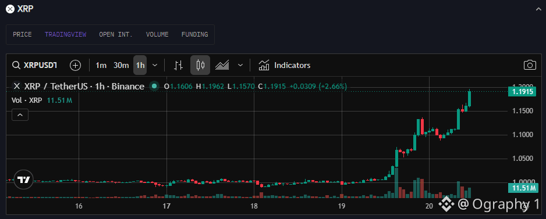546x219 pixels.
Task: Switch to the bars chart style
Action: coord(178,65)
